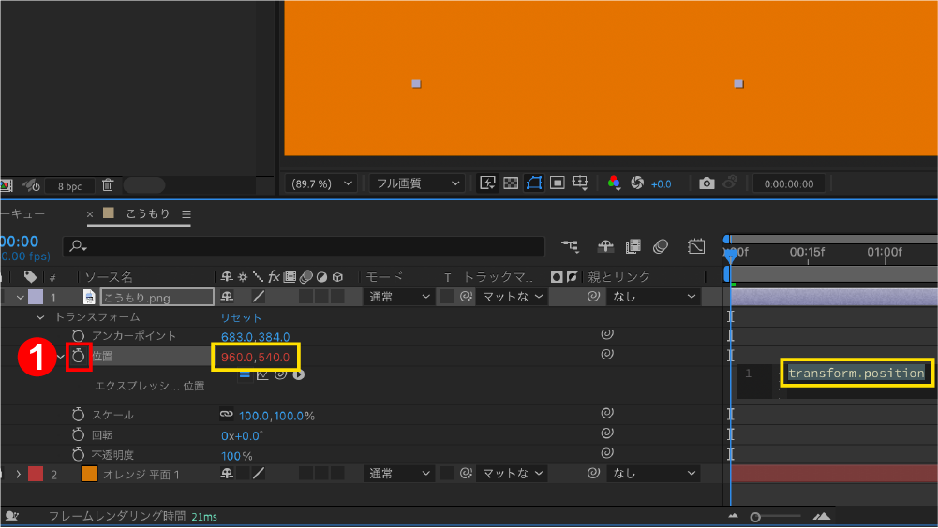Open blend mode dropdown for オレンジ平面 1
This screenshot has width=938, height=528.
point(398,474)
